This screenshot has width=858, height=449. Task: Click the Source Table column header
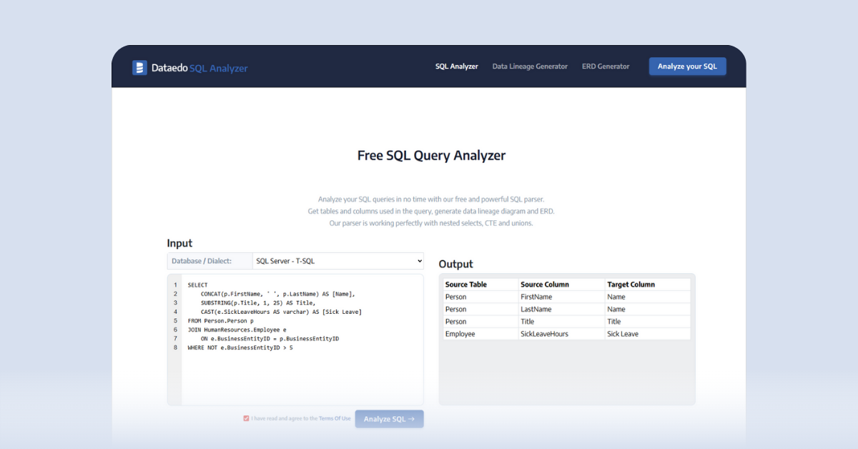click(466, 285)
